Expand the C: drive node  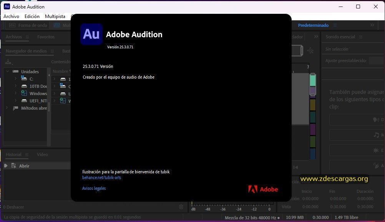[x=15, y=79]
